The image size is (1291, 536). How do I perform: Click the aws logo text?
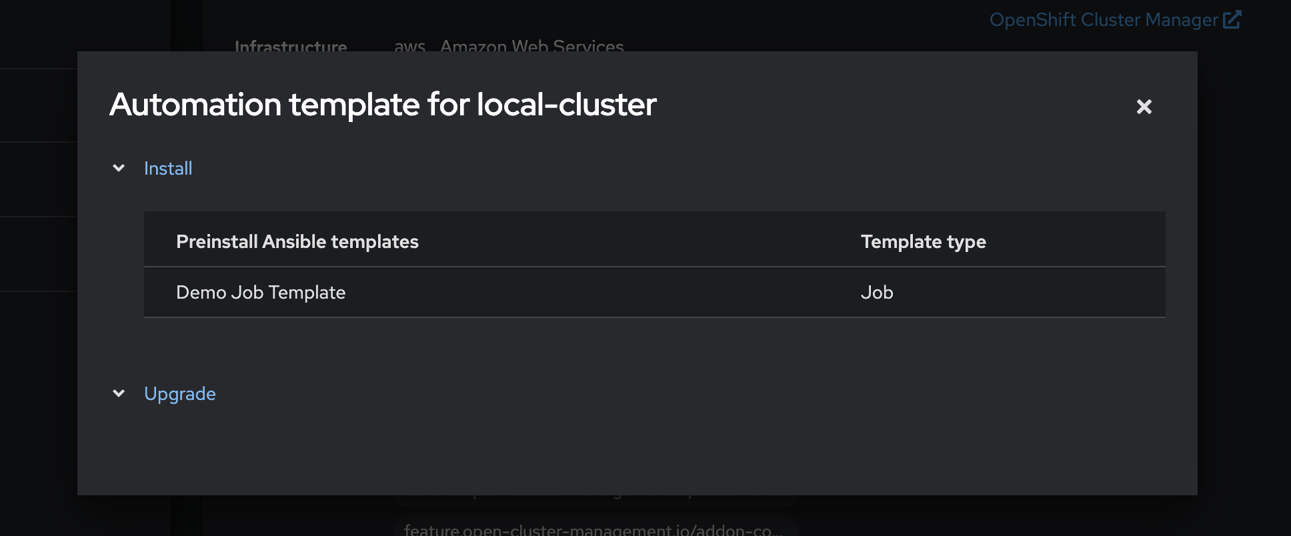[409, 46]
